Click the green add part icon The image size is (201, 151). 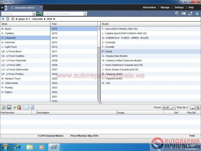coord(14,107)
